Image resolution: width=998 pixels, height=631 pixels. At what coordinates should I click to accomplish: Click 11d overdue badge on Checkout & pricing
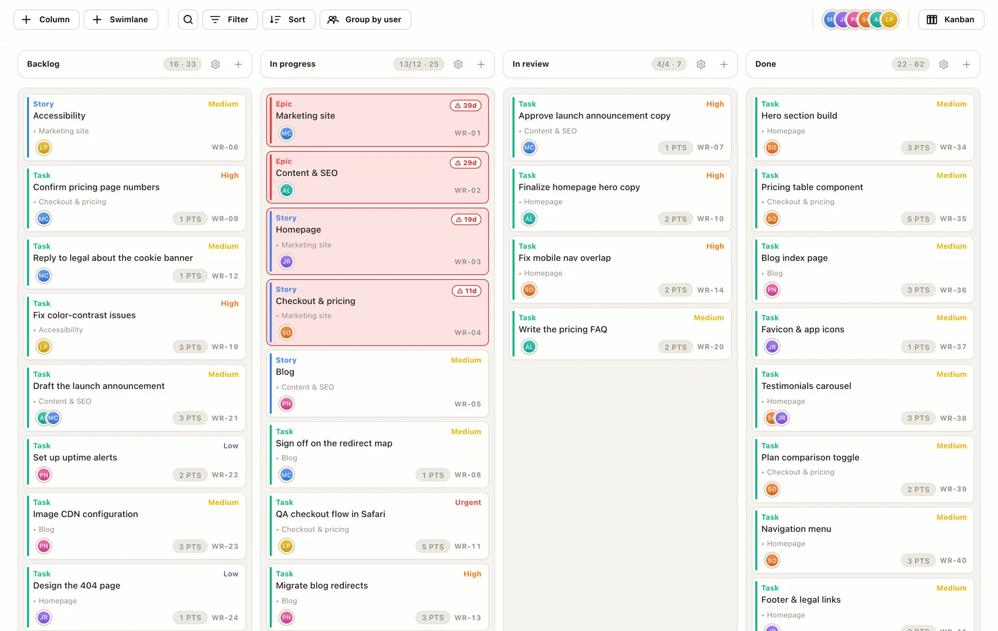click(x=466, y=291)
